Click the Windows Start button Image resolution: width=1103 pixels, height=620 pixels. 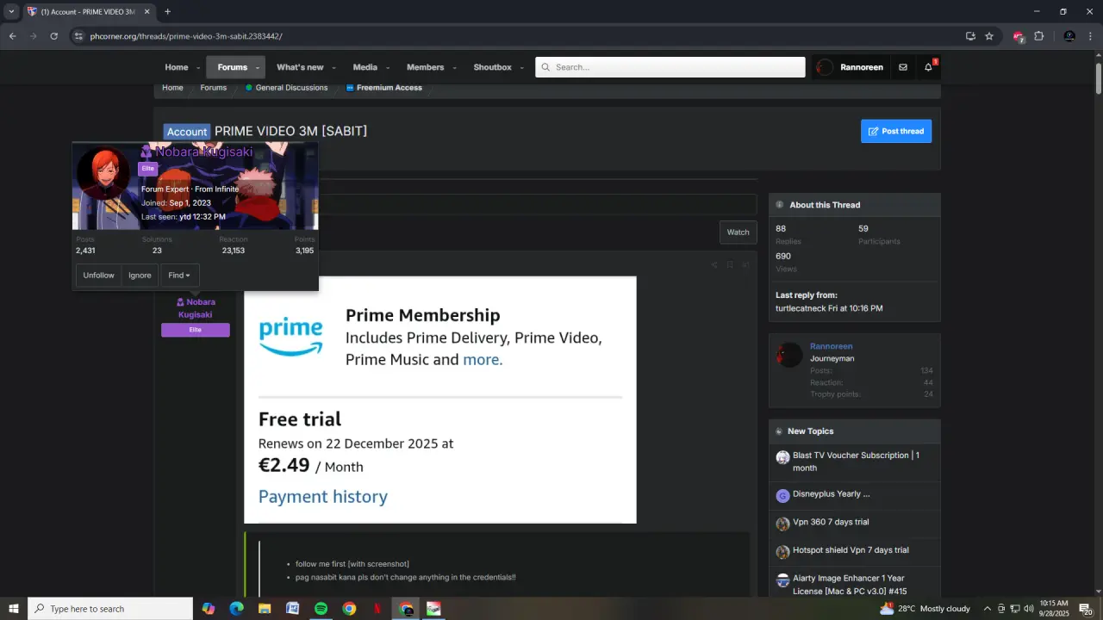pyautogui.click(x=14, y=609)
